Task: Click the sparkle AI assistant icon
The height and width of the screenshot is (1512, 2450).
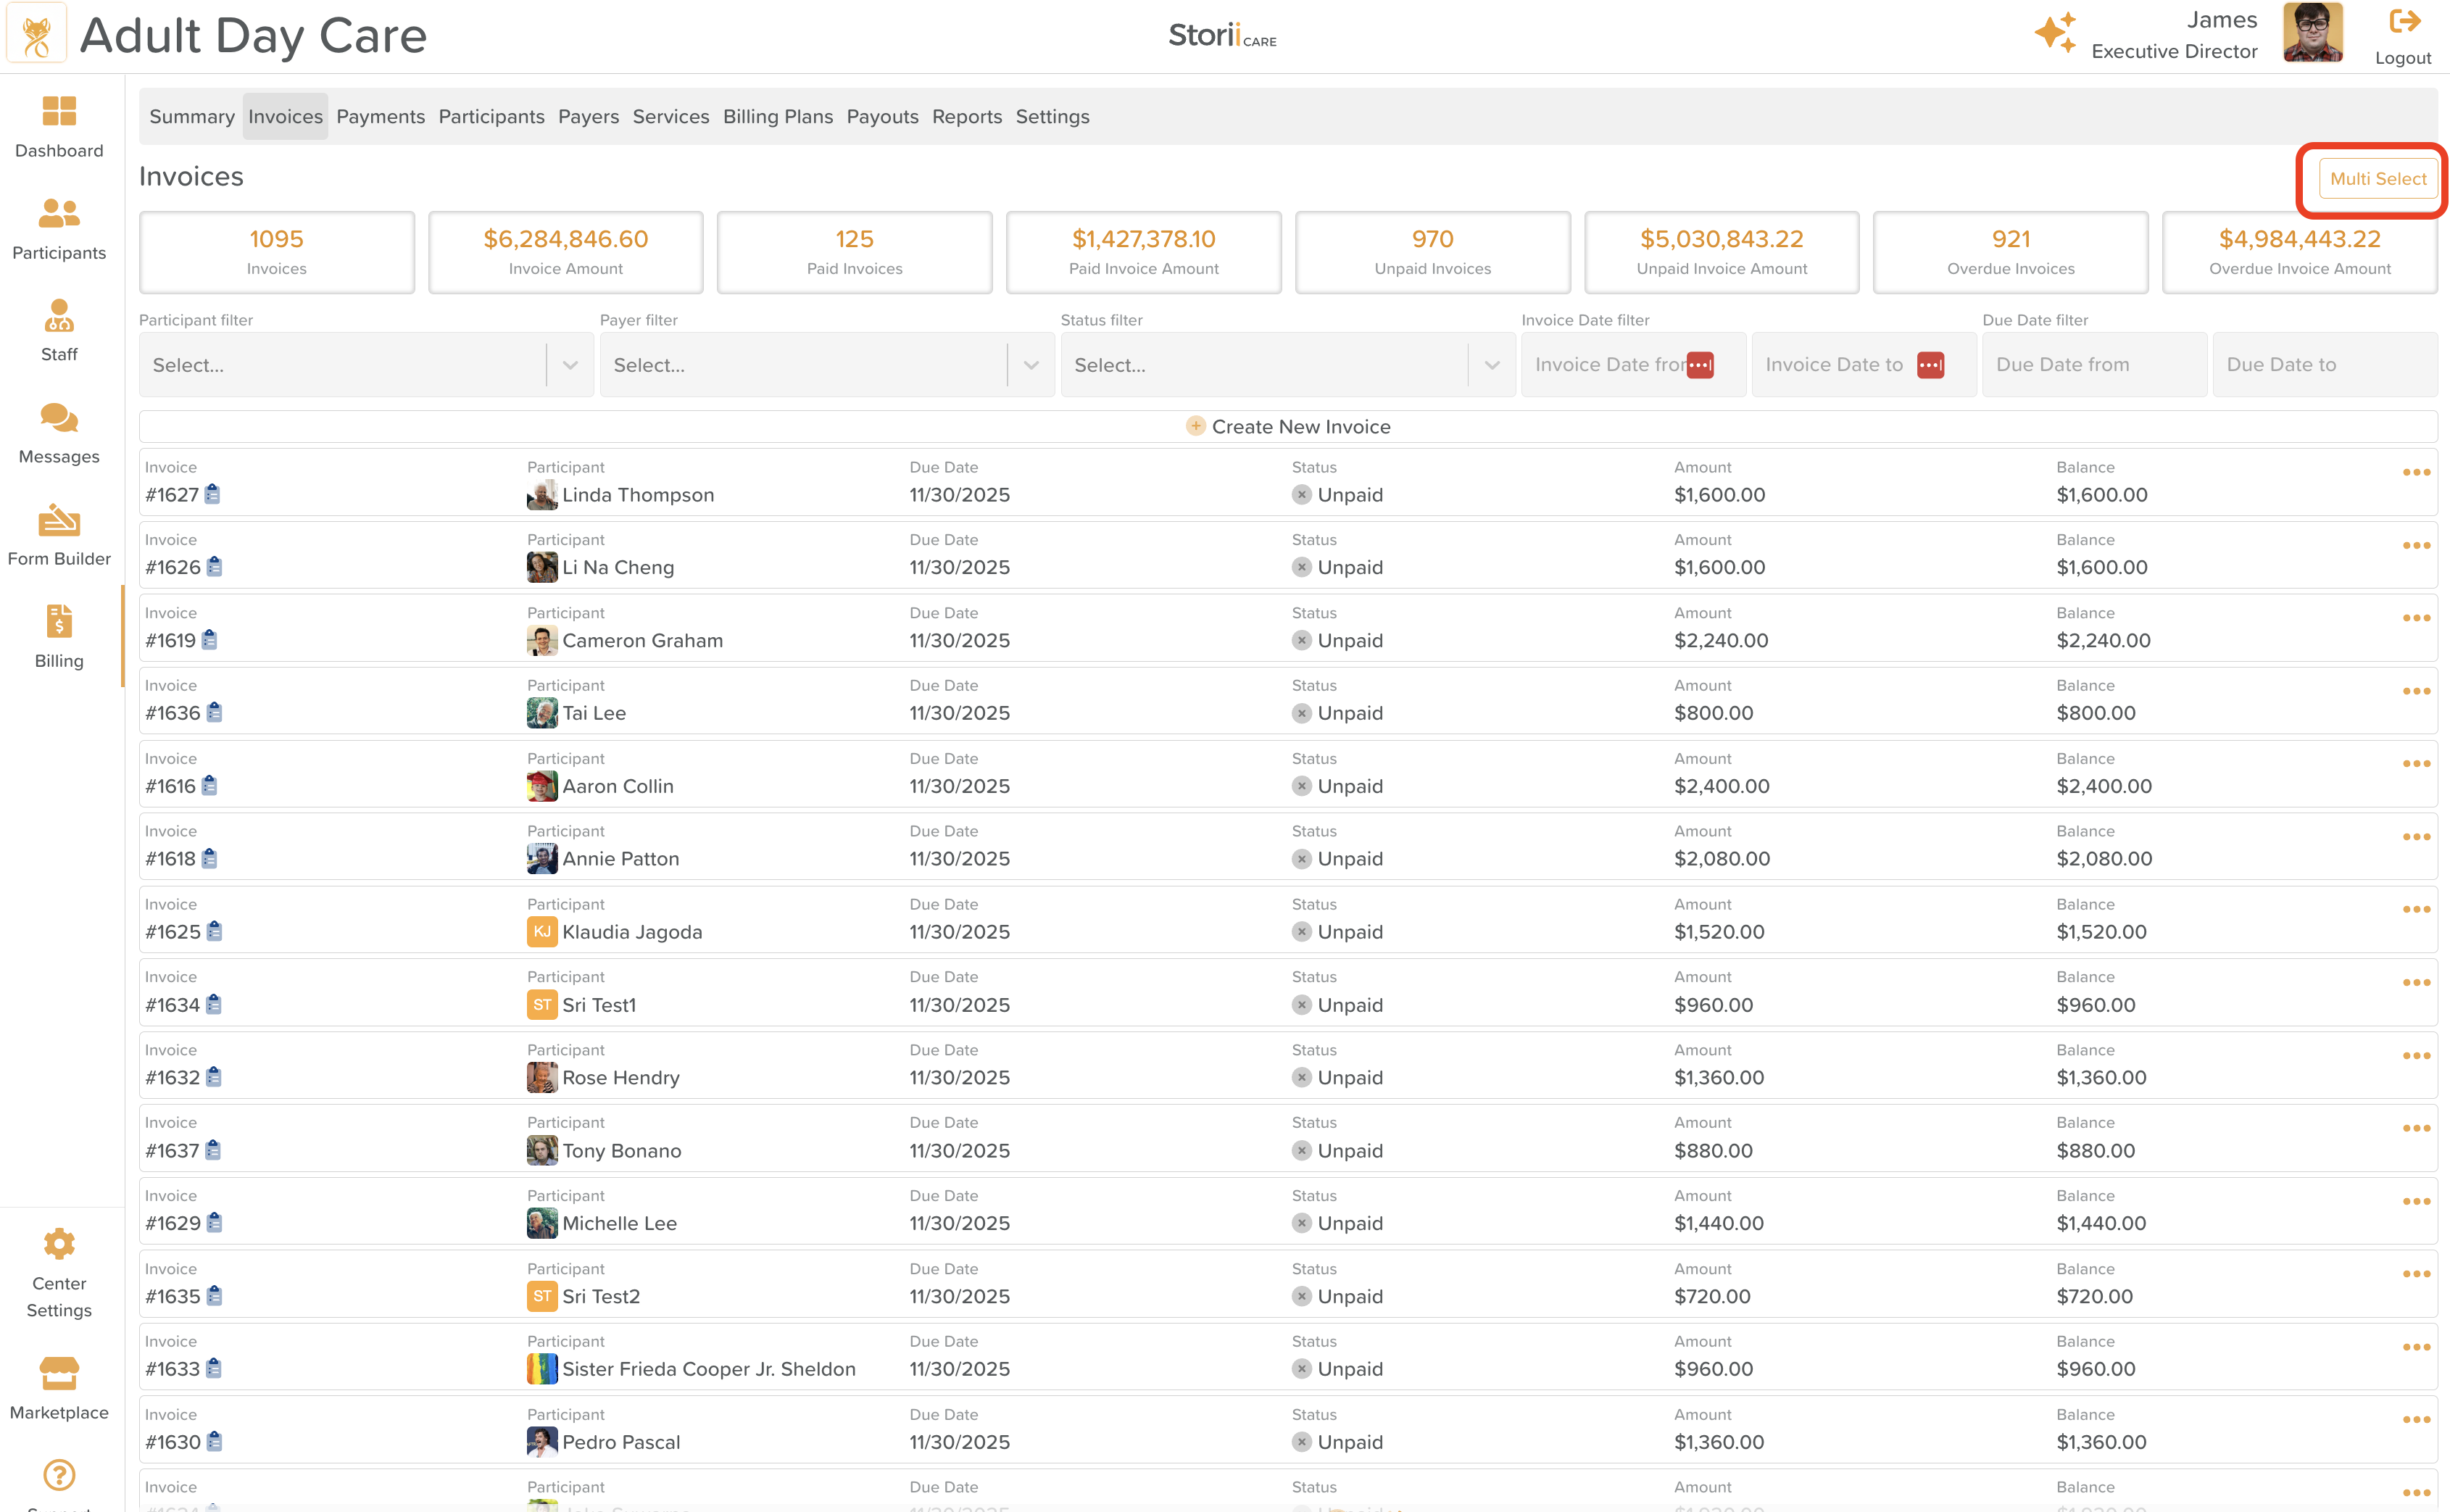Action: point(2055,33)
